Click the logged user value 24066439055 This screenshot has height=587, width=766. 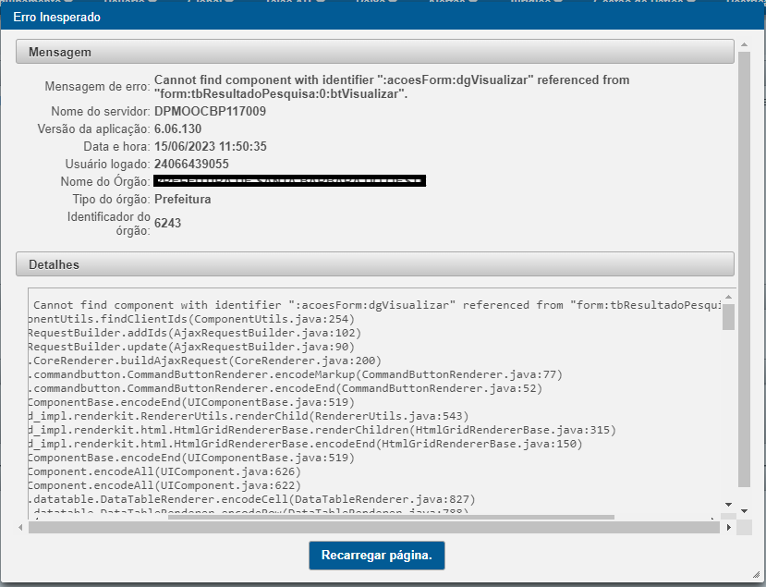(x=191, y=164)
